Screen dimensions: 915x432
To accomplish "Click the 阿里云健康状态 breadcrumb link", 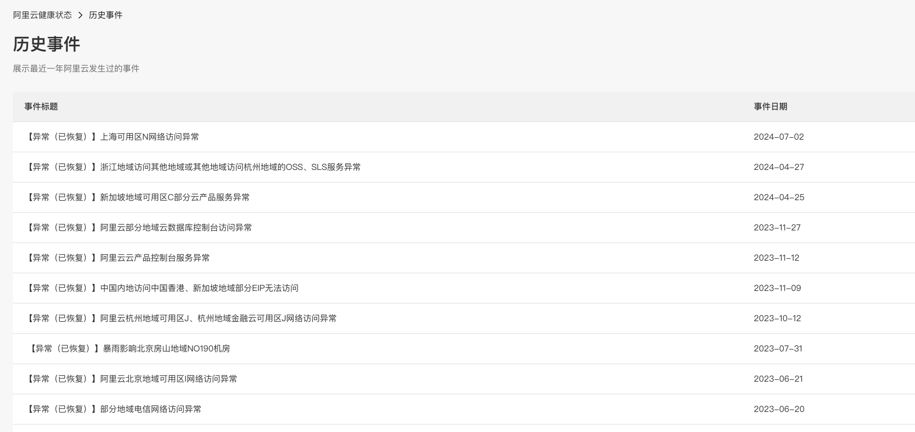I will [x=42, y=15].
